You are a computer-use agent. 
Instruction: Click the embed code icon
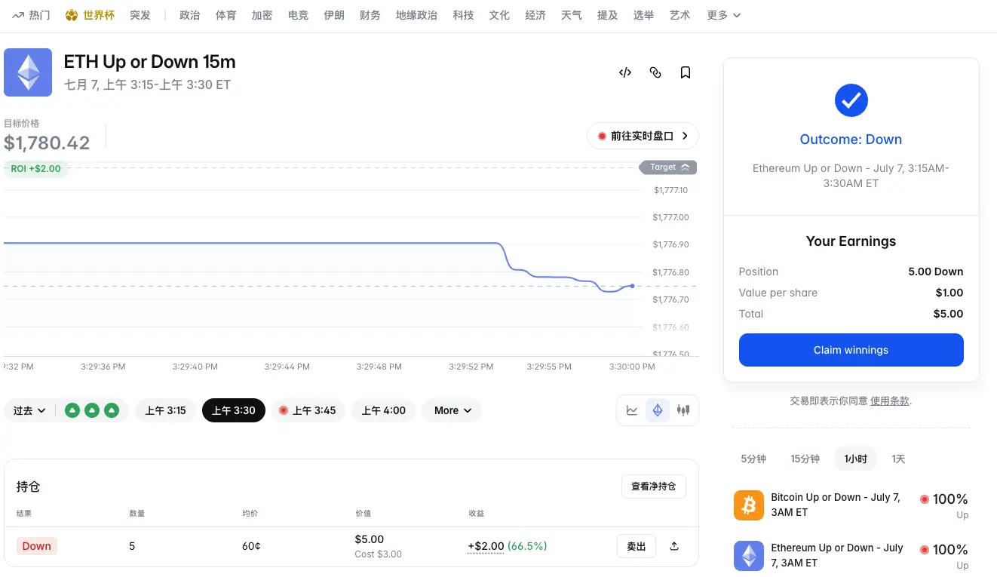(x=624, y=72)
